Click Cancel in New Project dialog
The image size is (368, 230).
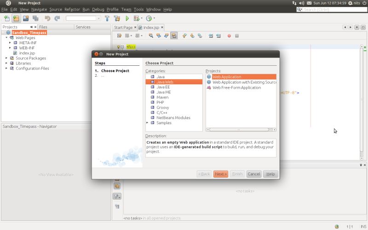[x=254, y=174]
